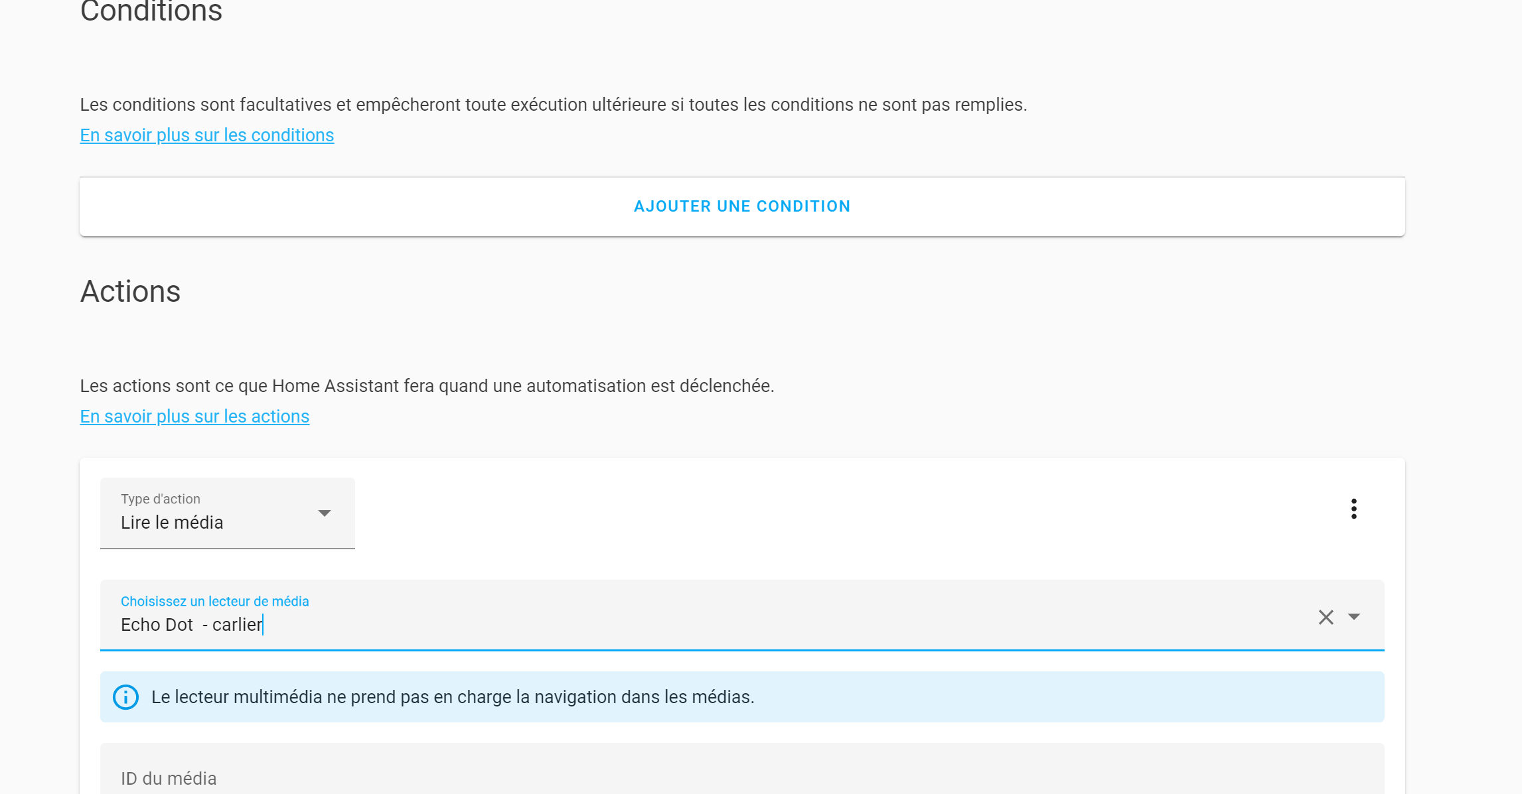Open "En savoir plus sur les actions" link

194,417
